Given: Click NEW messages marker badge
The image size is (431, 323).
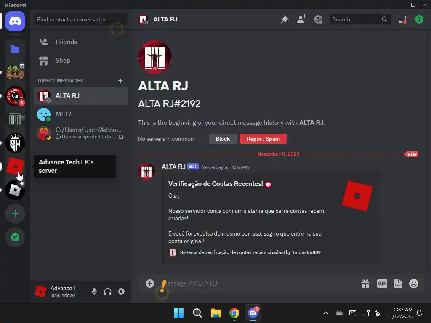Looking at the screenshot, I should click(x=412, y=154).
